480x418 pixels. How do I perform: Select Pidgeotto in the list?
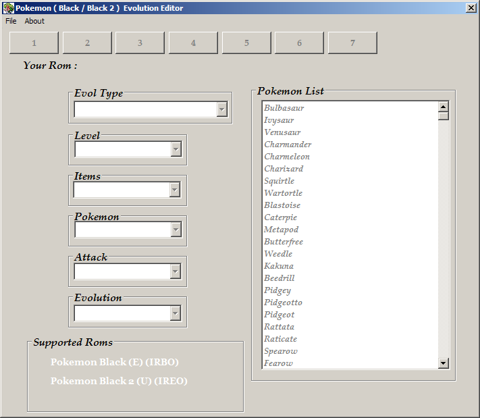283,303
